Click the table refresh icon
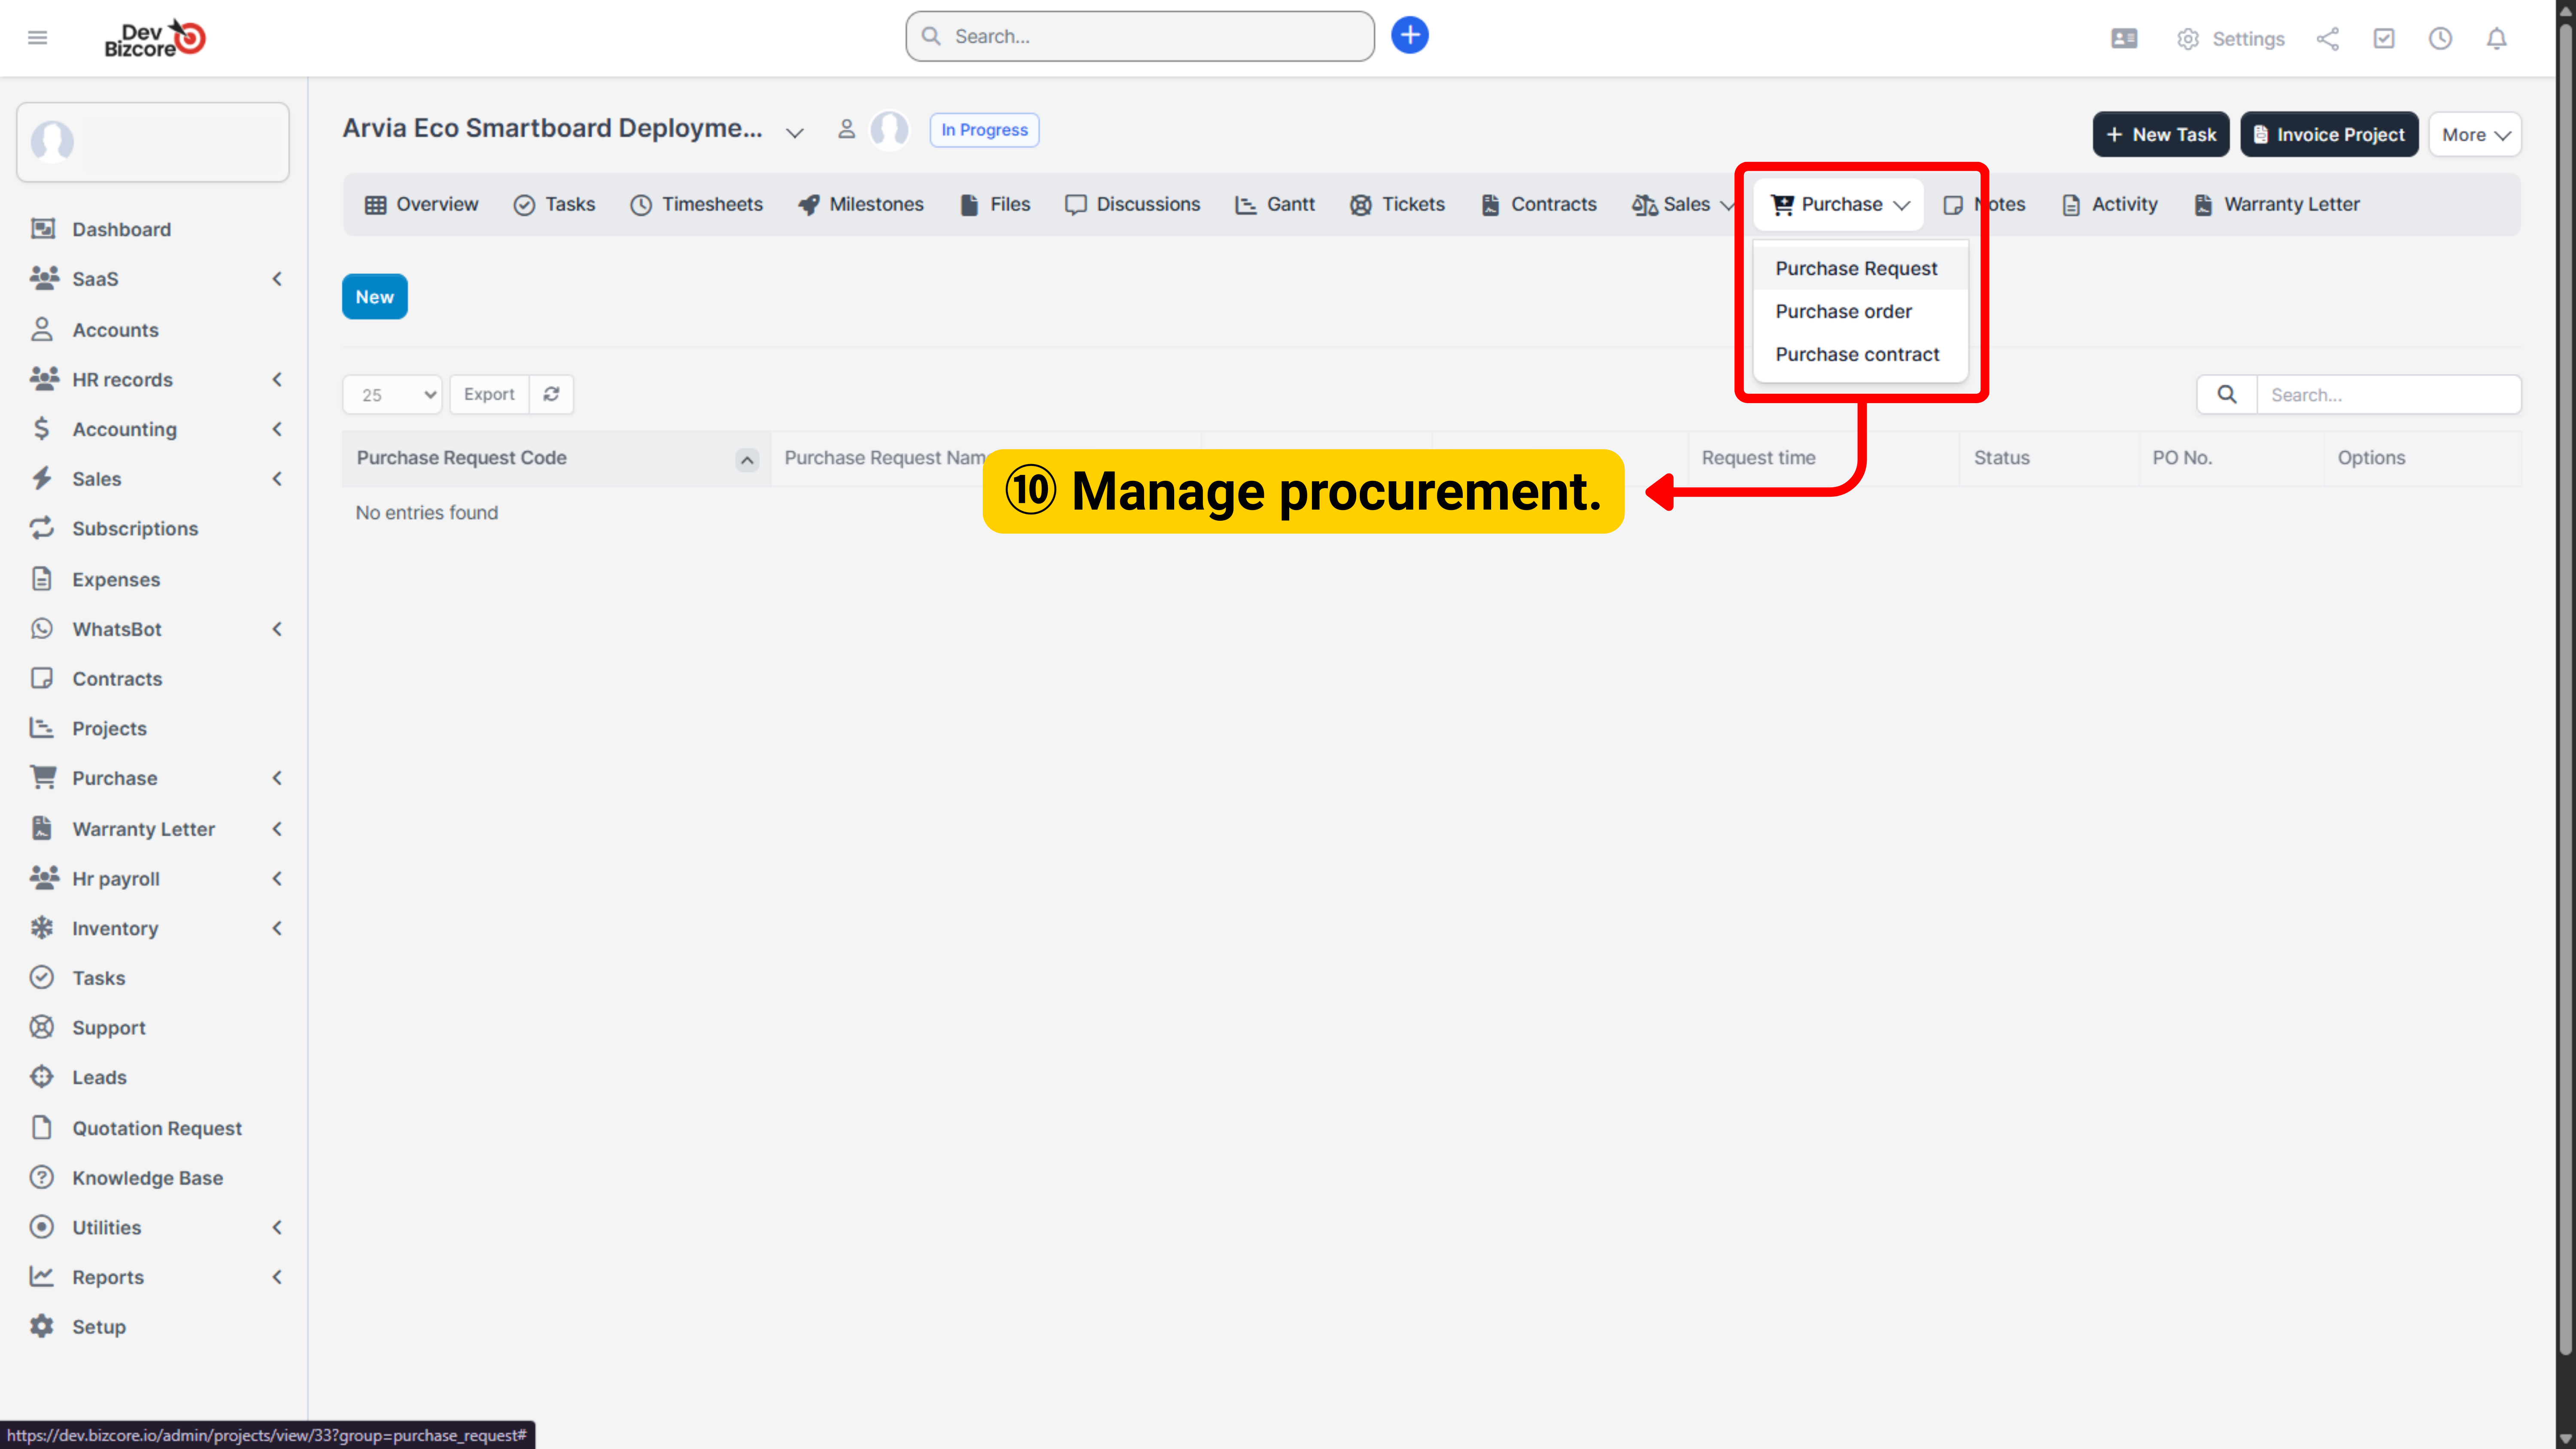This screenshot has height=1449, width=2576. tap(551, 394)
